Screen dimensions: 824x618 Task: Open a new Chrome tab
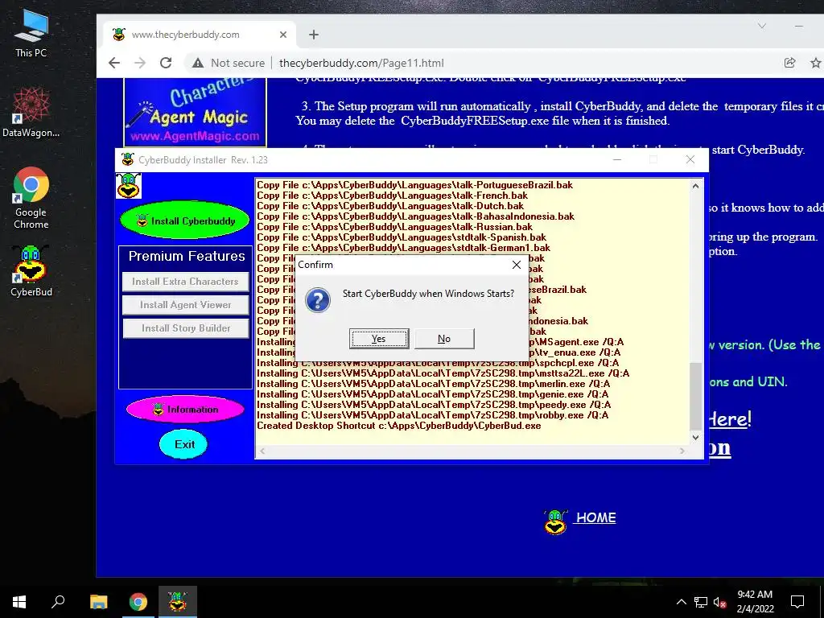click(x=314, y=35)
